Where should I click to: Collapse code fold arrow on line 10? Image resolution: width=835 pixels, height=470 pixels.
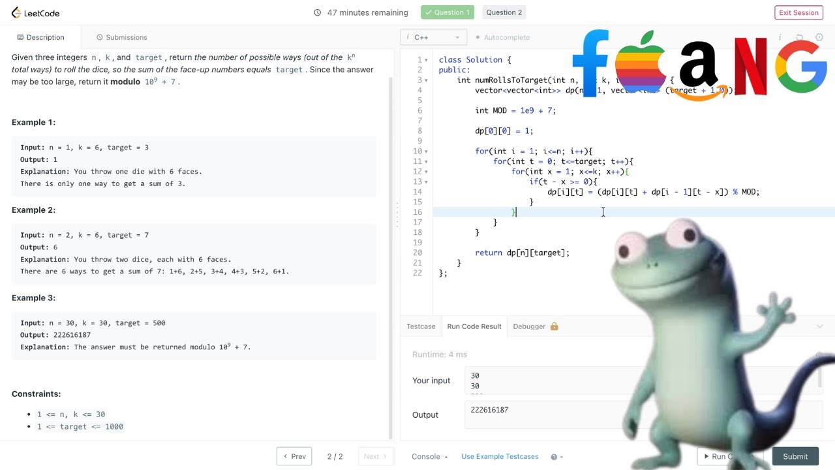tap(427, 151)
